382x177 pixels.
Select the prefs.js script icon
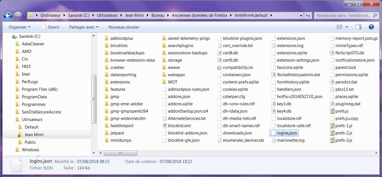coord(332,111)
